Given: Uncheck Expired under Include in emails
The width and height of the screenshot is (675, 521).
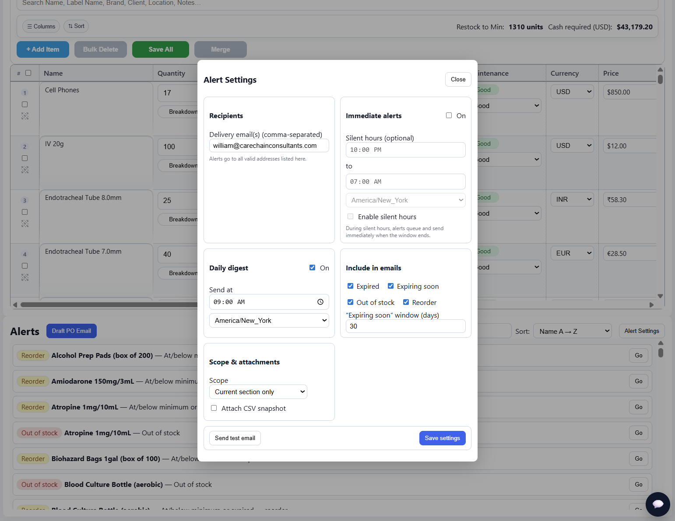Looking at the screenshot, I should [x=350, y=286].
